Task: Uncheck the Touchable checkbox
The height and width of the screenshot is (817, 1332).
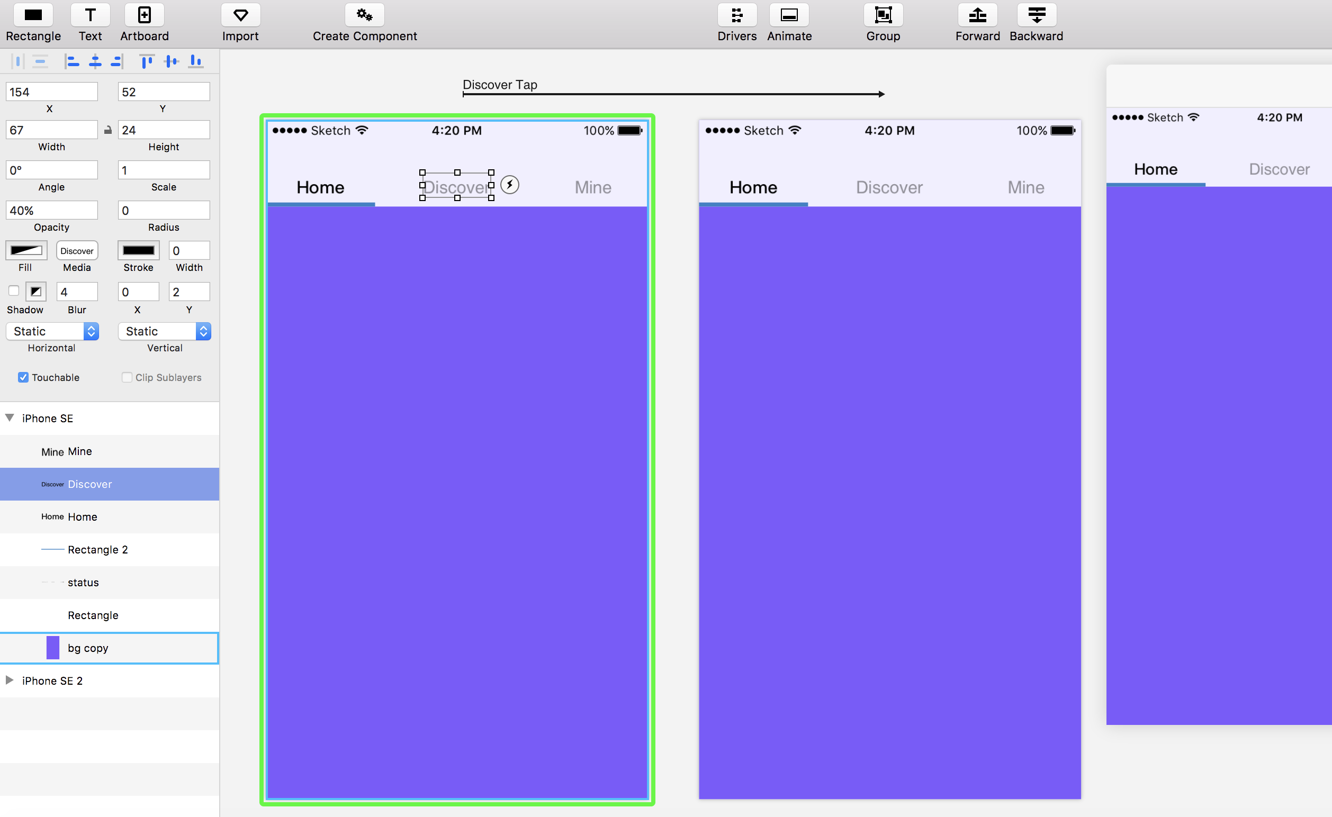Action: [23, 377]
